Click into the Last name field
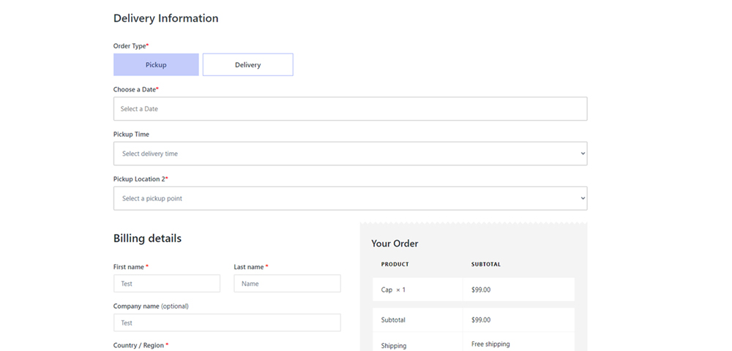The height and width of the screenshot is (351, 732). (287, 284)
